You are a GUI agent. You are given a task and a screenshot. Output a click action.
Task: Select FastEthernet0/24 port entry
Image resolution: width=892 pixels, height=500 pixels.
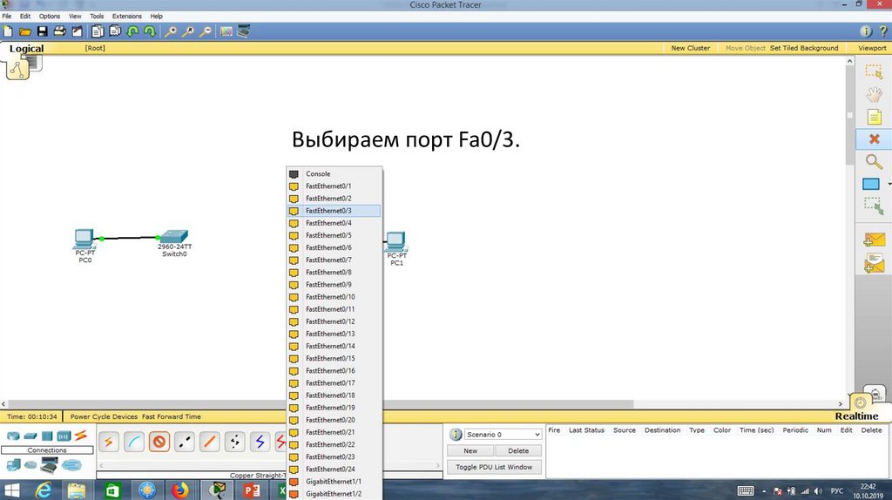click(334, 470)
